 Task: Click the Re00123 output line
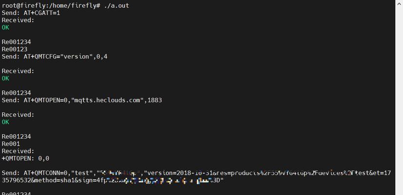pyautogui.click(x=15, y=49)
